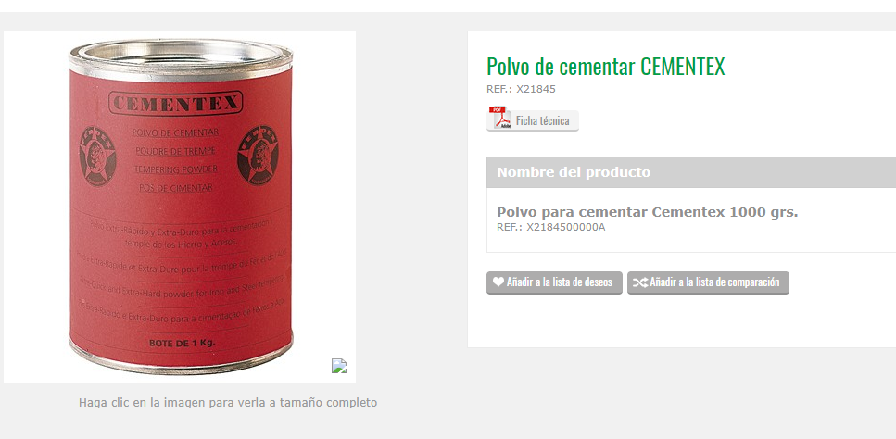Select 'Añadir a la lista de comparación' text

click(714, 282)
